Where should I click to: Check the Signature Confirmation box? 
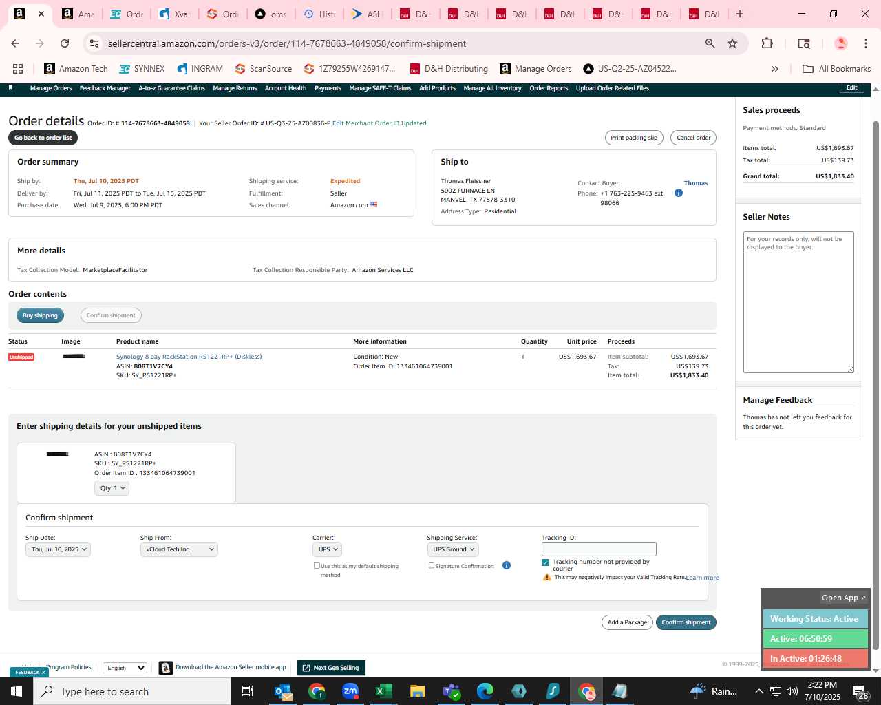point(432,565)
